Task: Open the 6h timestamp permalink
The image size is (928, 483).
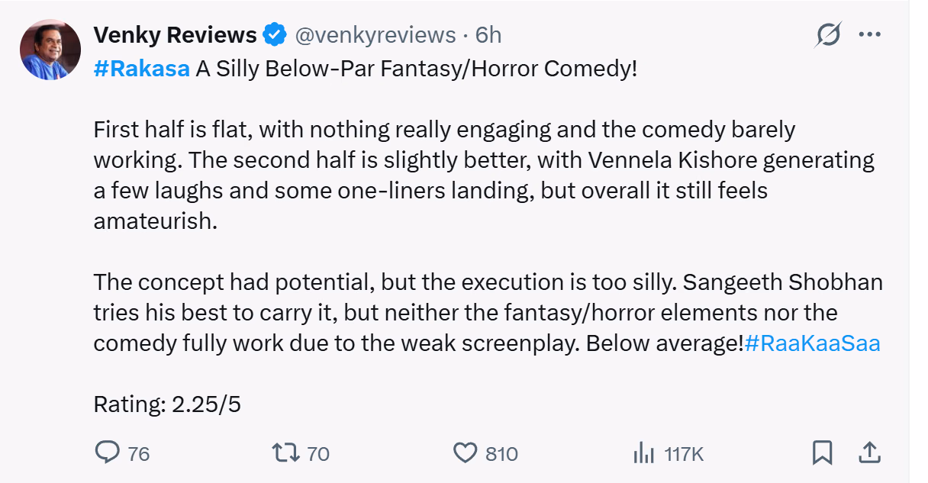Action: [488, 35]
